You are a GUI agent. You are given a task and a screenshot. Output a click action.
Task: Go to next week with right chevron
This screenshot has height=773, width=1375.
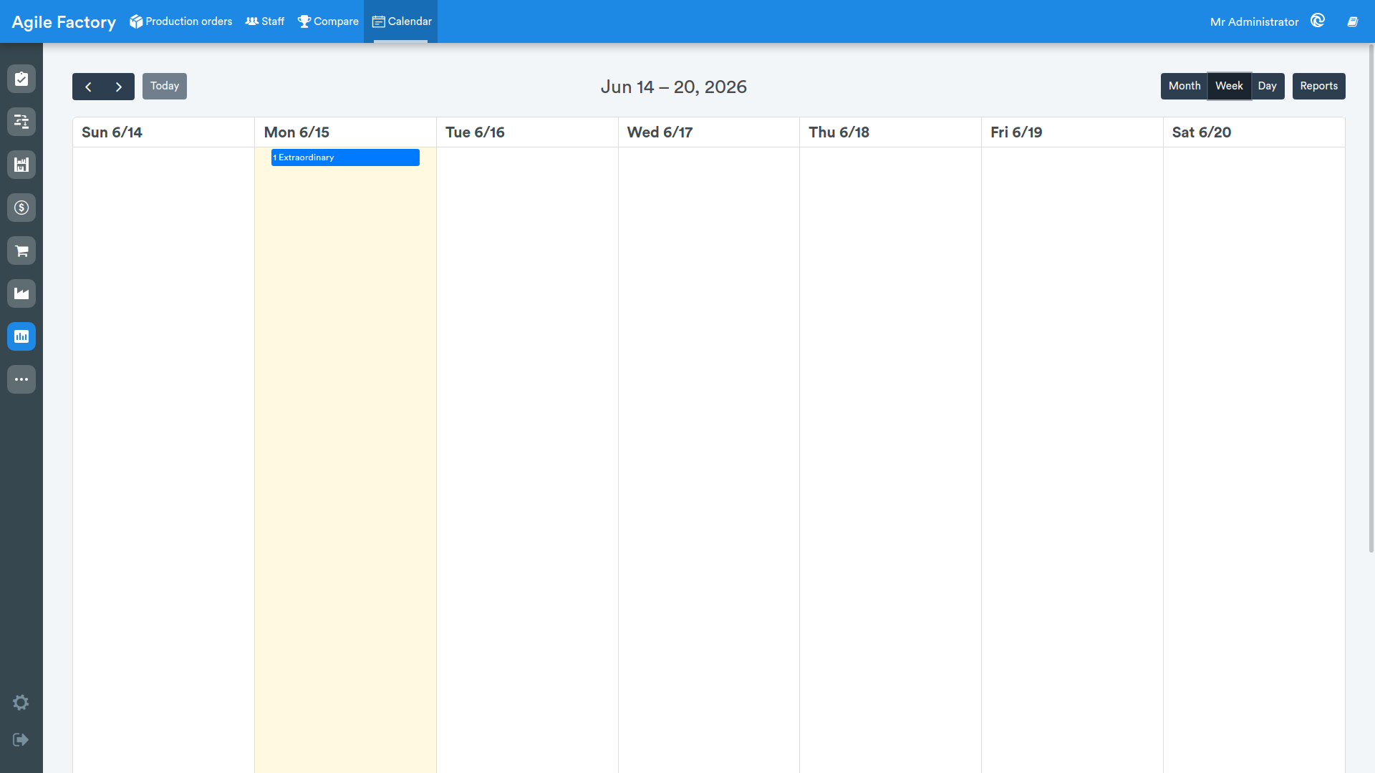119,87
